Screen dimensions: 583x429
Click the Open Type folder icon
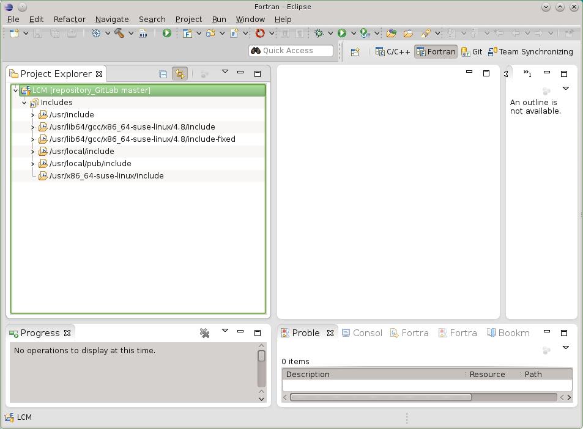pyautogui.click(x=391, y=34)
